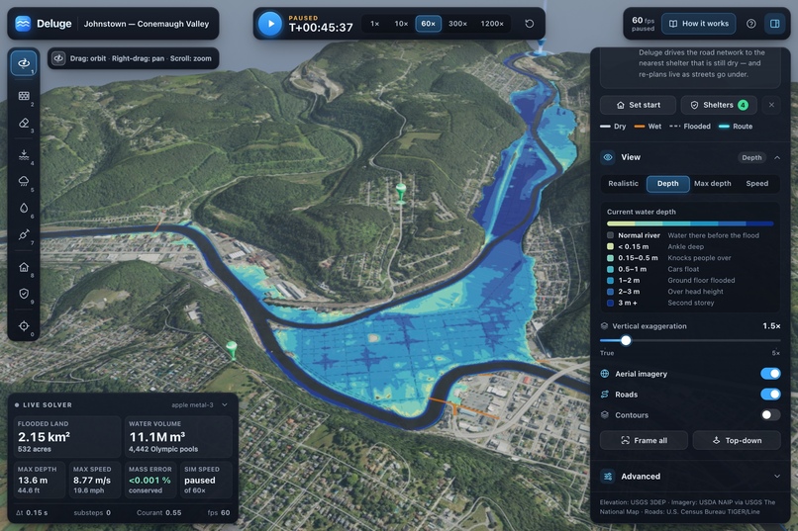Screen dimensions: 798x531
Task: Click the 1–2 m legend swatch
Action: click(610, 281)
